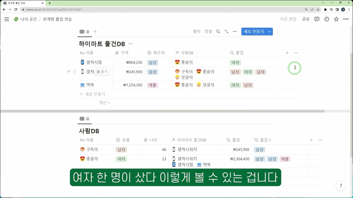
Task: Open the Notion sidebar hamburger menu
Action: tap(7, 19)
